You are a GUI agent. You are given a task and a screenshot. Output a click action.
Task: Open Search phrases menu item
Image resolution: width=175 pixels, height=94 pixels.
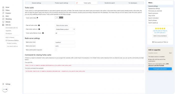[x=152, y=20]
